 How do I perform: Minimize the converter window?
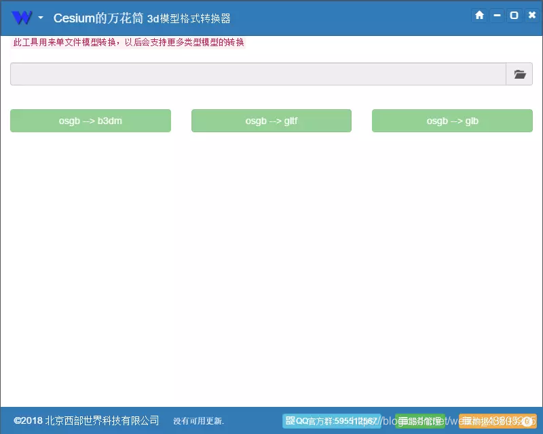[x=497, y=16]
